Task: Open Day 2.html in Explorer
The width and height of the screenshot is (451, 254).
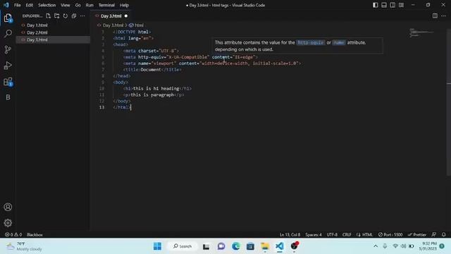Action: (x=53, y=32)
